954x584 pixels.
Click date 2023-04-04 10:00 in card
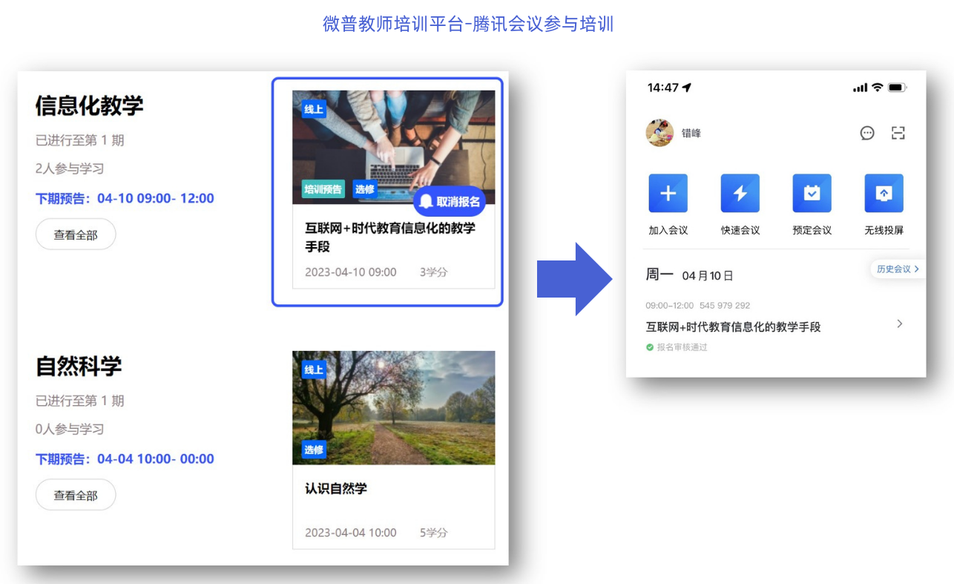point(350,533)
